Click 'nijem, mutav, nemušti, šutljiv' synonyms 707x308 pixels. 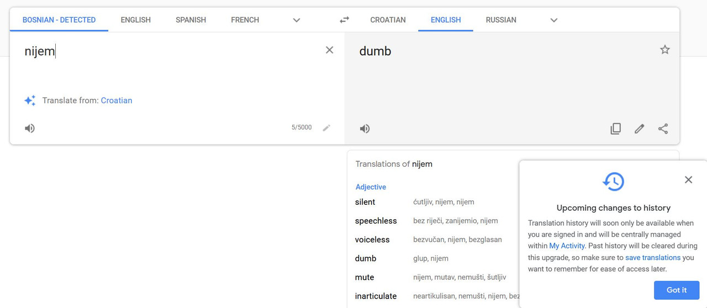pyautogui.click(x=460, y=277)
